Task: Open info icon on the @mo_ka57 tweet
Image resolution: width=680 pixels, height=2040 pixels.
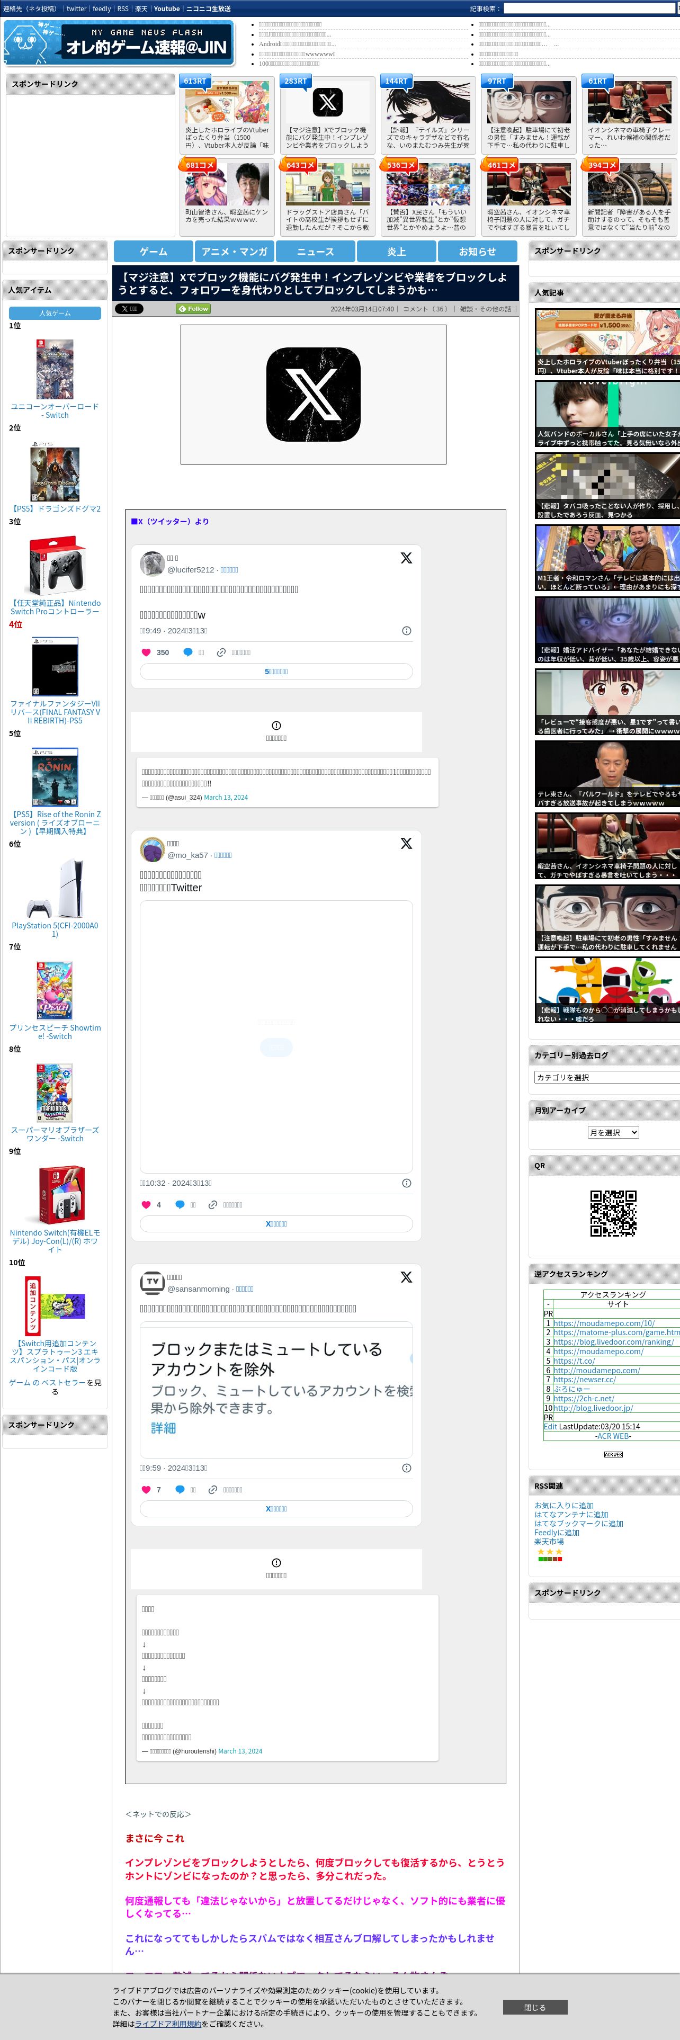Action: pos(406,1183)
